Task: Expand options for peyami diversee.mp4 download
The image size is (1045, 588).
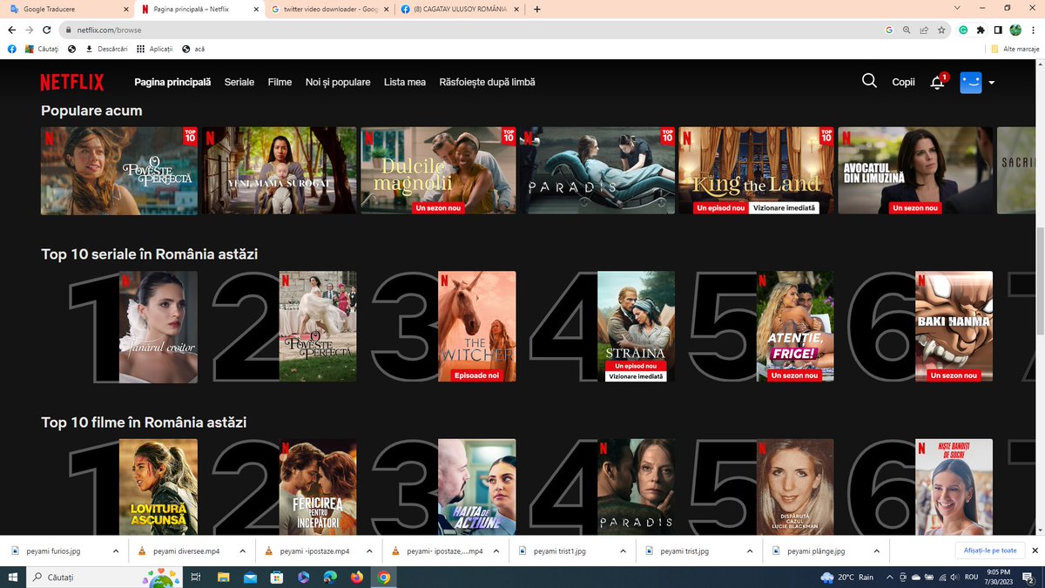Action: [x=243, y=551]
